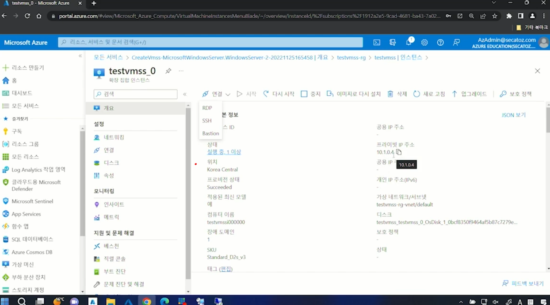Focus the resource menu 검색 box
This screenshot has width=550, height=305.
coord(135,94)
